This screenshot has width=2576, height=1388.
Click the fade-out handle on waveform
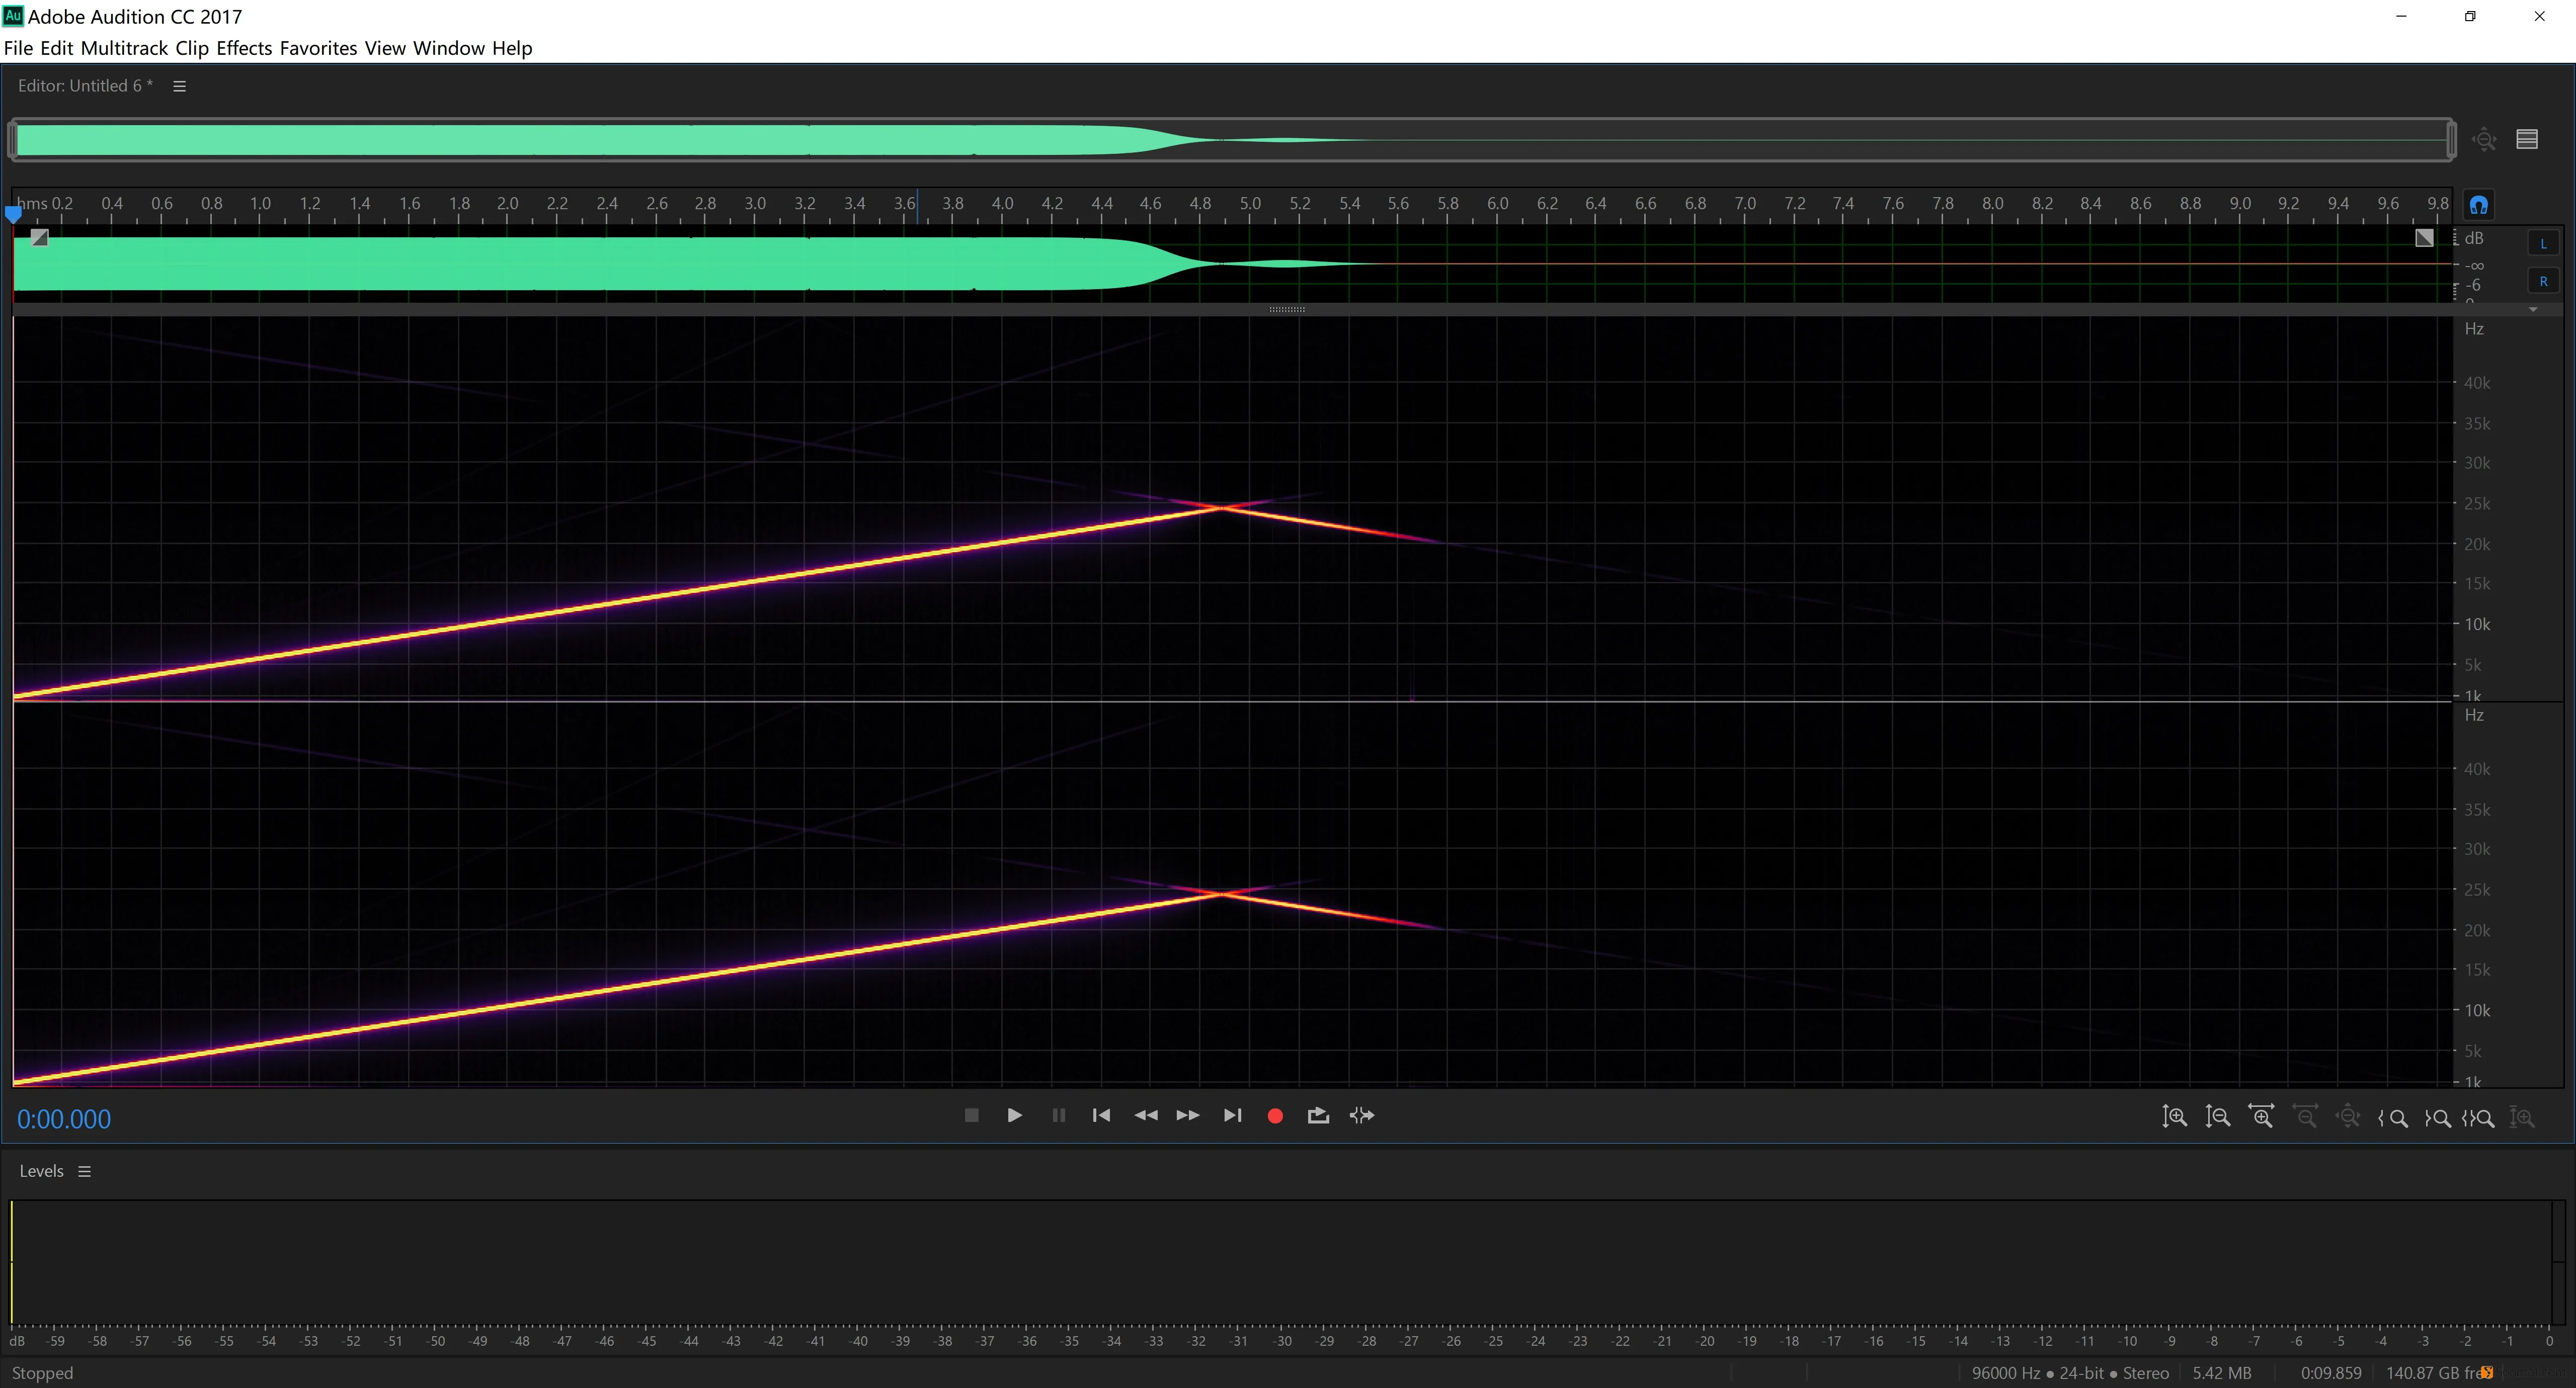click(2424, 238)
